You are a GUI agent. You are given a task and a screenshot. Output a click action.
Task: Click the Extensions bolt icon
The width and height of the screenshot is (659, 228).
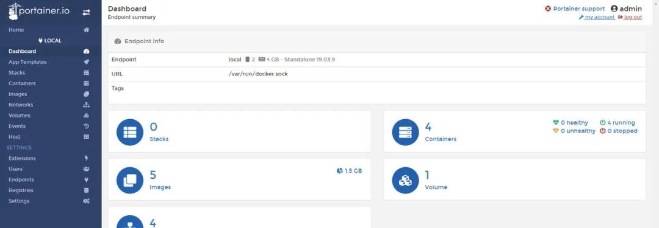(86, 158)
